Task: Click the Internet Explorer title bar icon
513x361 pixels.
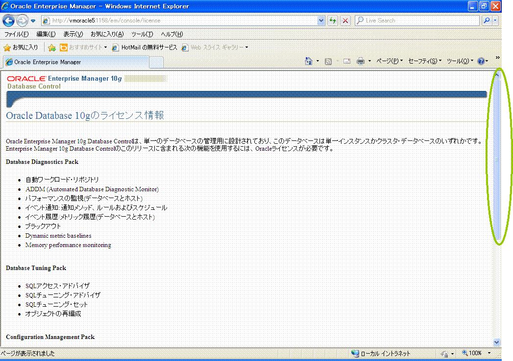Action: 5,6
